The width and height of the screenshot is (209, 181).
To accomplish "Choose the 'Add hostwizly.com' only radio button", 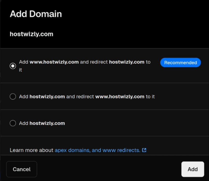I will coord(13,123).
